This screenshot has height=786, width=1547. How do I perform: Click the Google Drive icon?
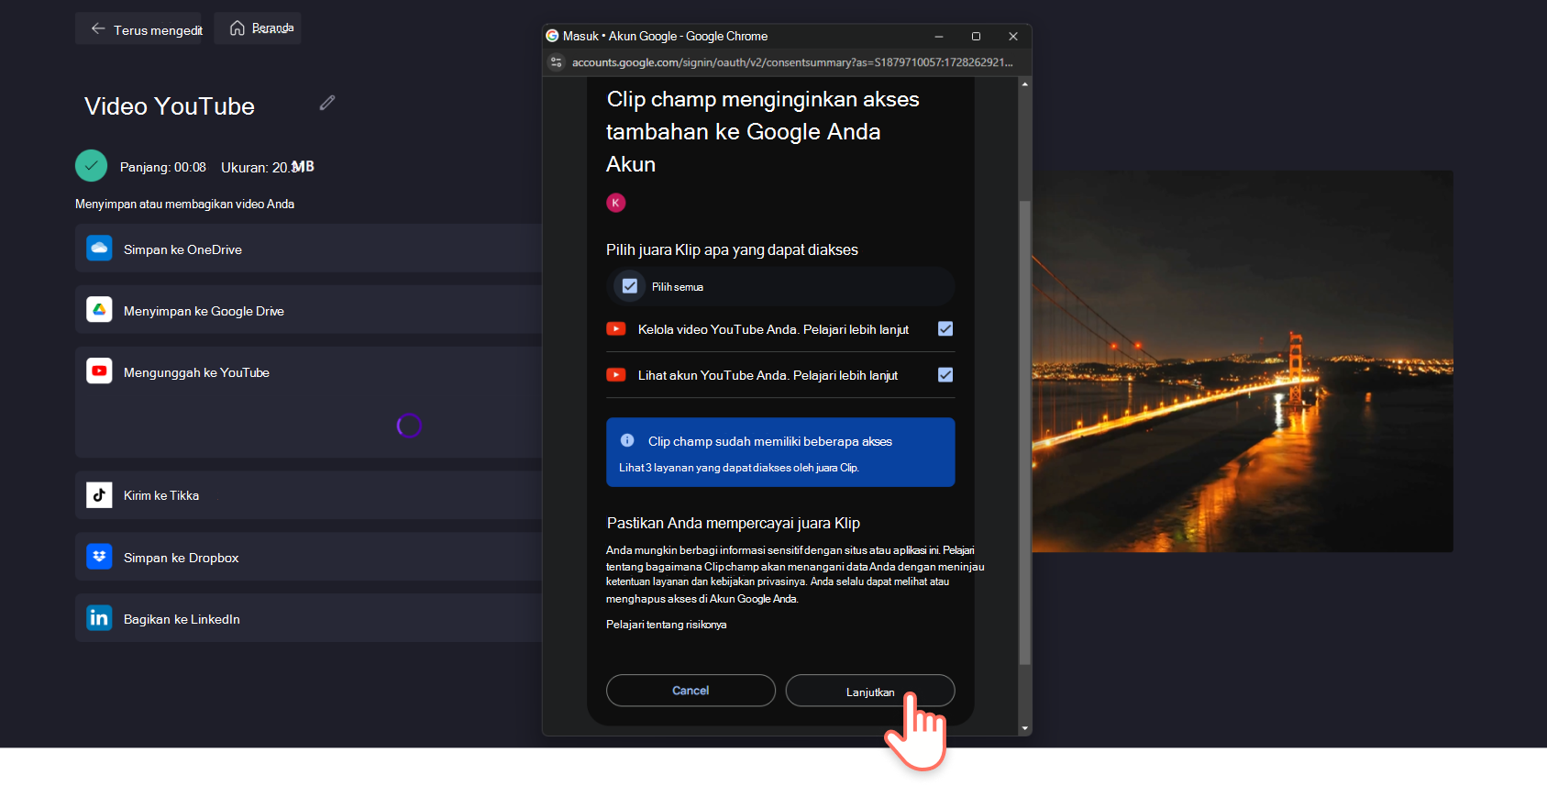[x=99, y=310]
